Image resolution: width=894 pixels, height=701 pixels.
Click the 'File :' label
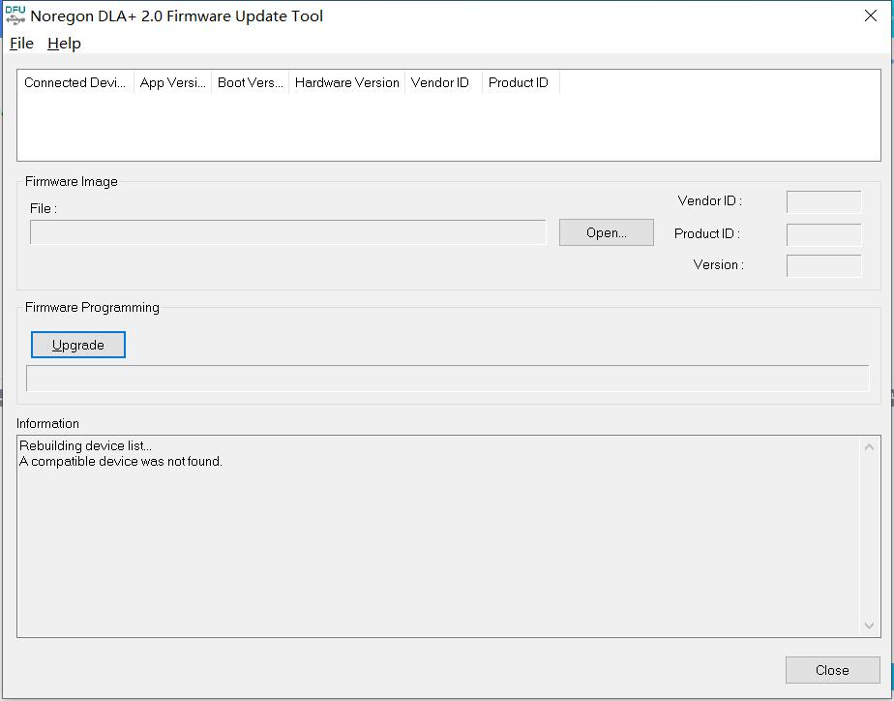point(44,208)
